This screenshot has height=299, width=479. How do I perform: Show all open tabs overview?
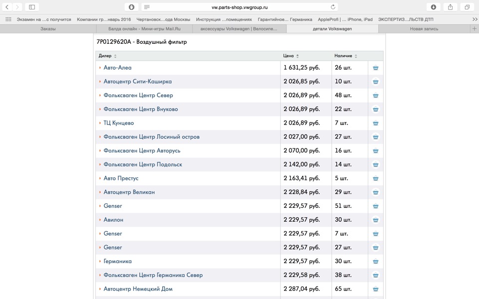[467, 7]
